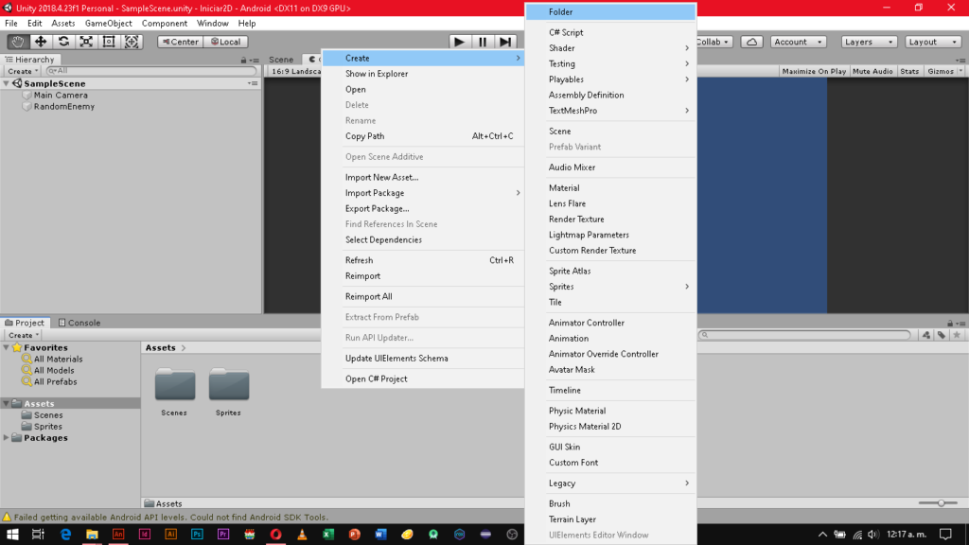The image size is (969, 545).
Task: Choose Folder in Create submenu
Action: (x=610, y=11)
